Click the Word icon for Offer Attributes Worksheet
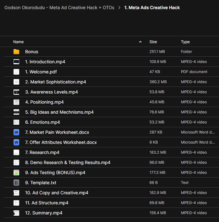Viewport: 219px width, 222px height. click(x=16, y=142)
